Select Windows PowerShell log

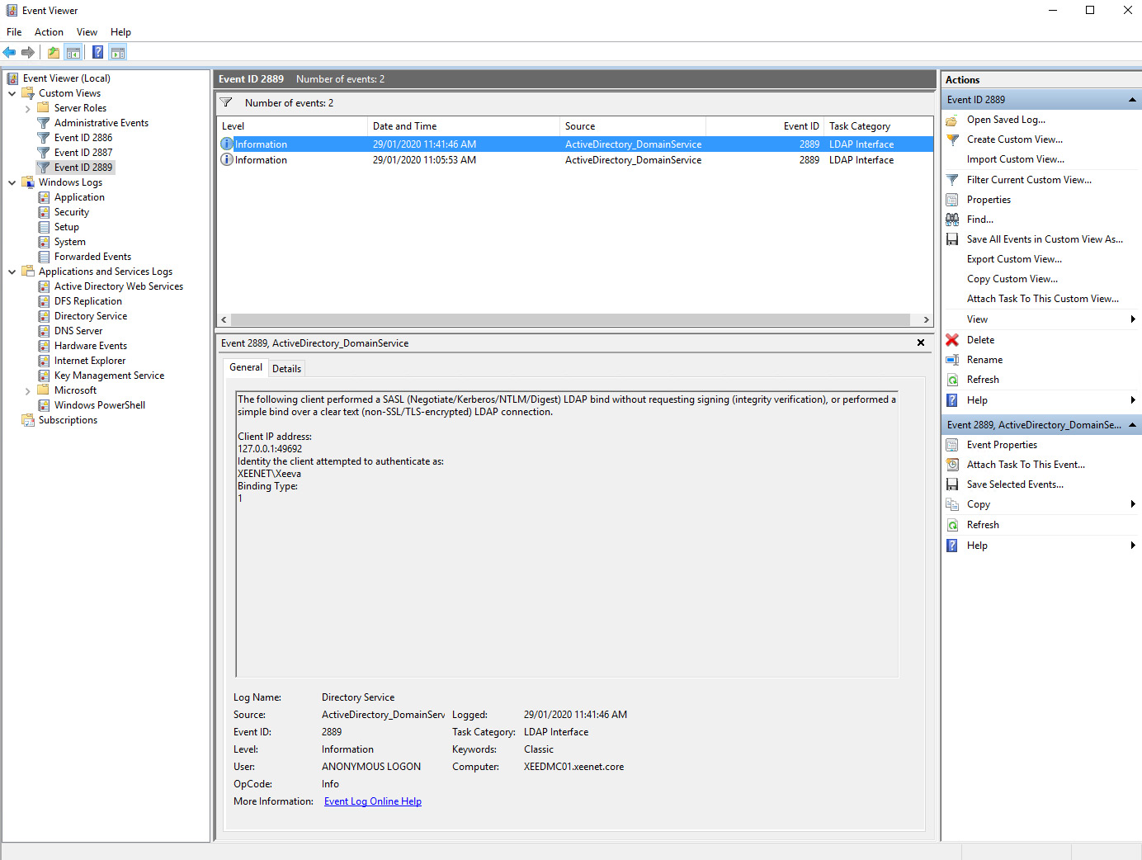coord(100,405)
